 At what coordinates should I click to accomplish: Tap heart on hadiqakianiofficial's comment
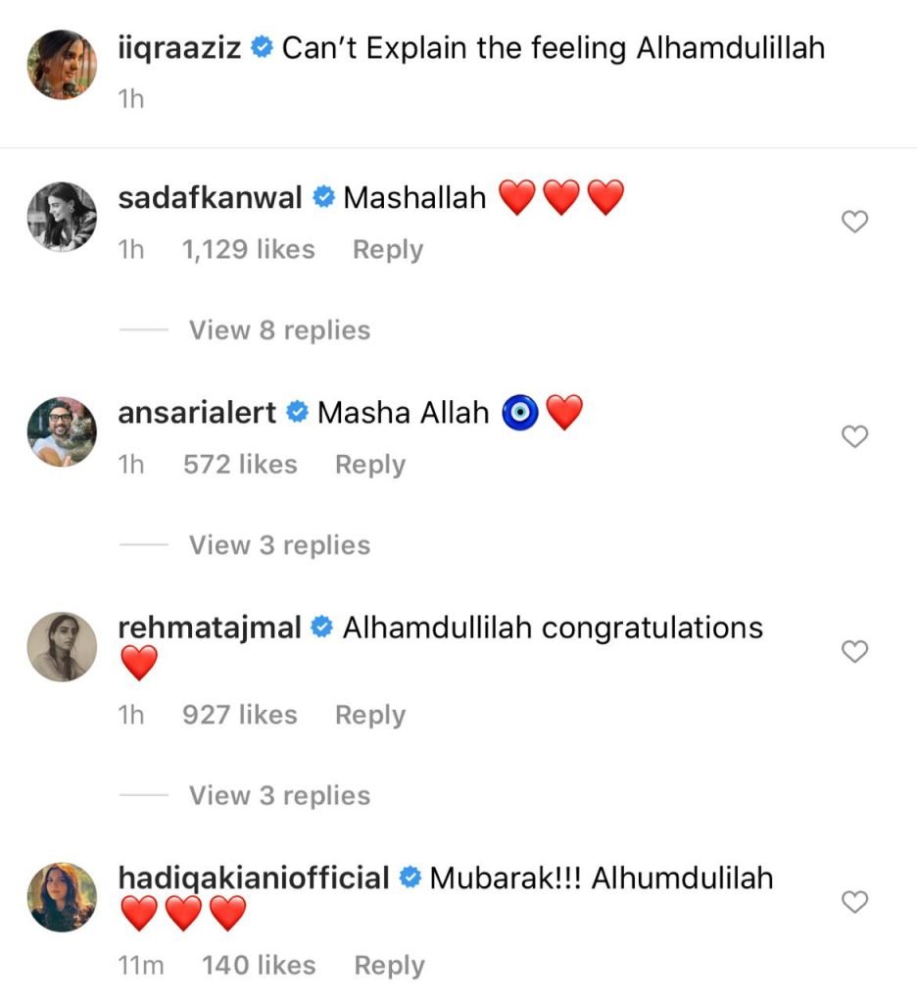click(x=855, y=902)
